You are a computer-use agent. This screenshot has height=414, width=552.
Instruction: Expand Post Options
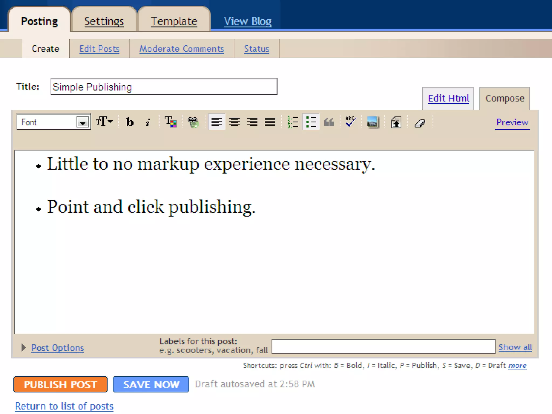point(57,348)
